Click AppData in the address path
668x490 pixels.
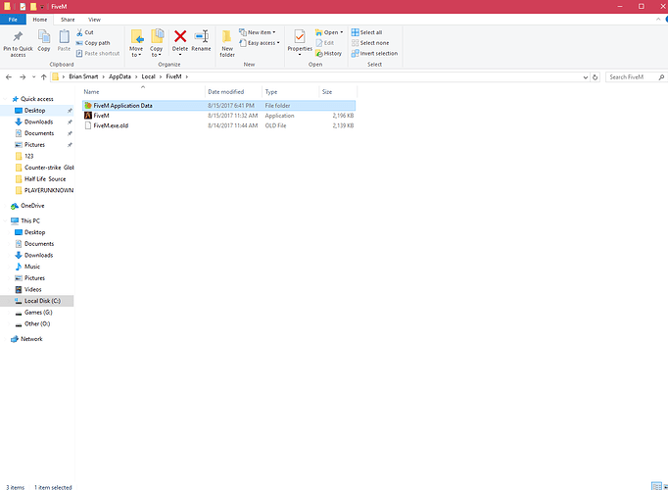(119, 76)
